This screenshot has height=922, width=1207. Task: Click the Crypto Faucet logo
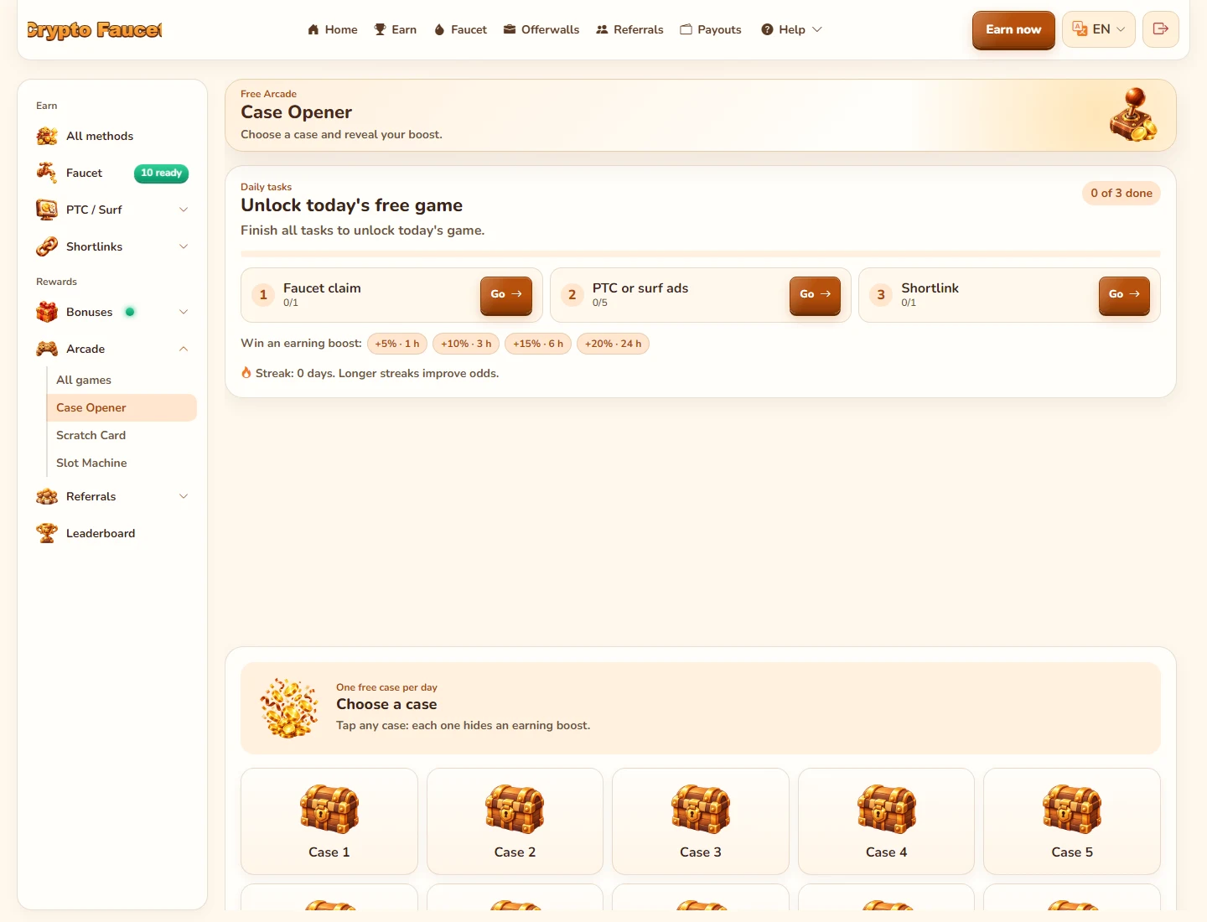(95, 30)
